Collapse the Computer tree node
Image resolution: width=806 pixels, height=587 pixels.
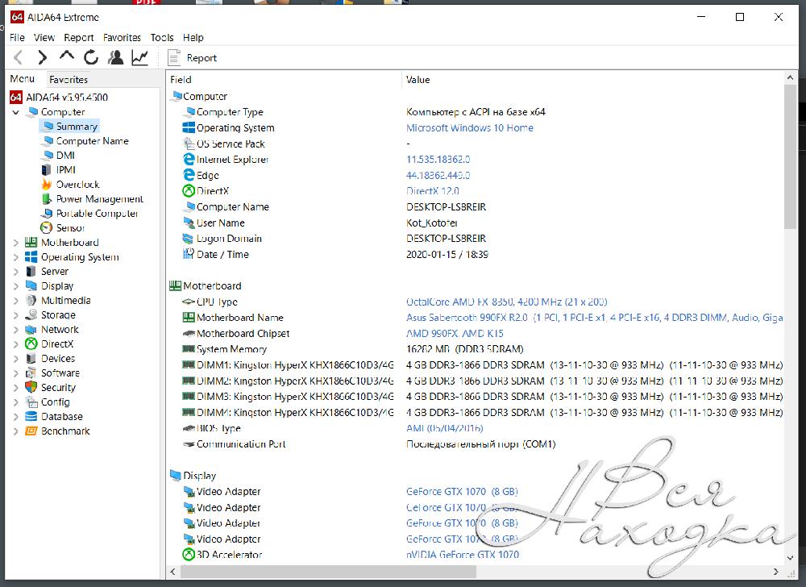click(16, 112)
